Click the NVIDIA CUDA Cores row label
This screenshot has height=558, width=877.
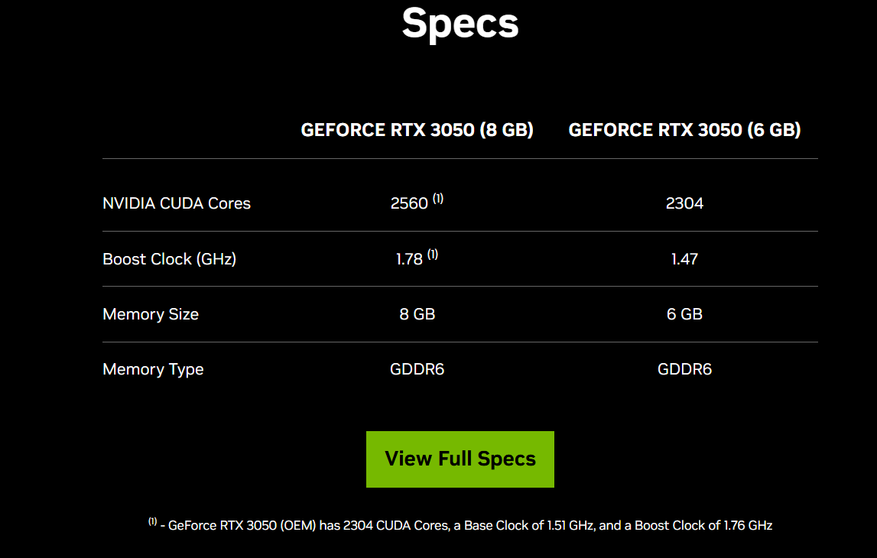177,203
